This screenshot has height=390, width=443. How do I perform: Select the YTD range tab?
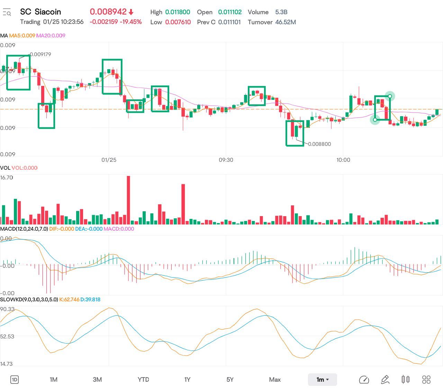click(143, 380)
